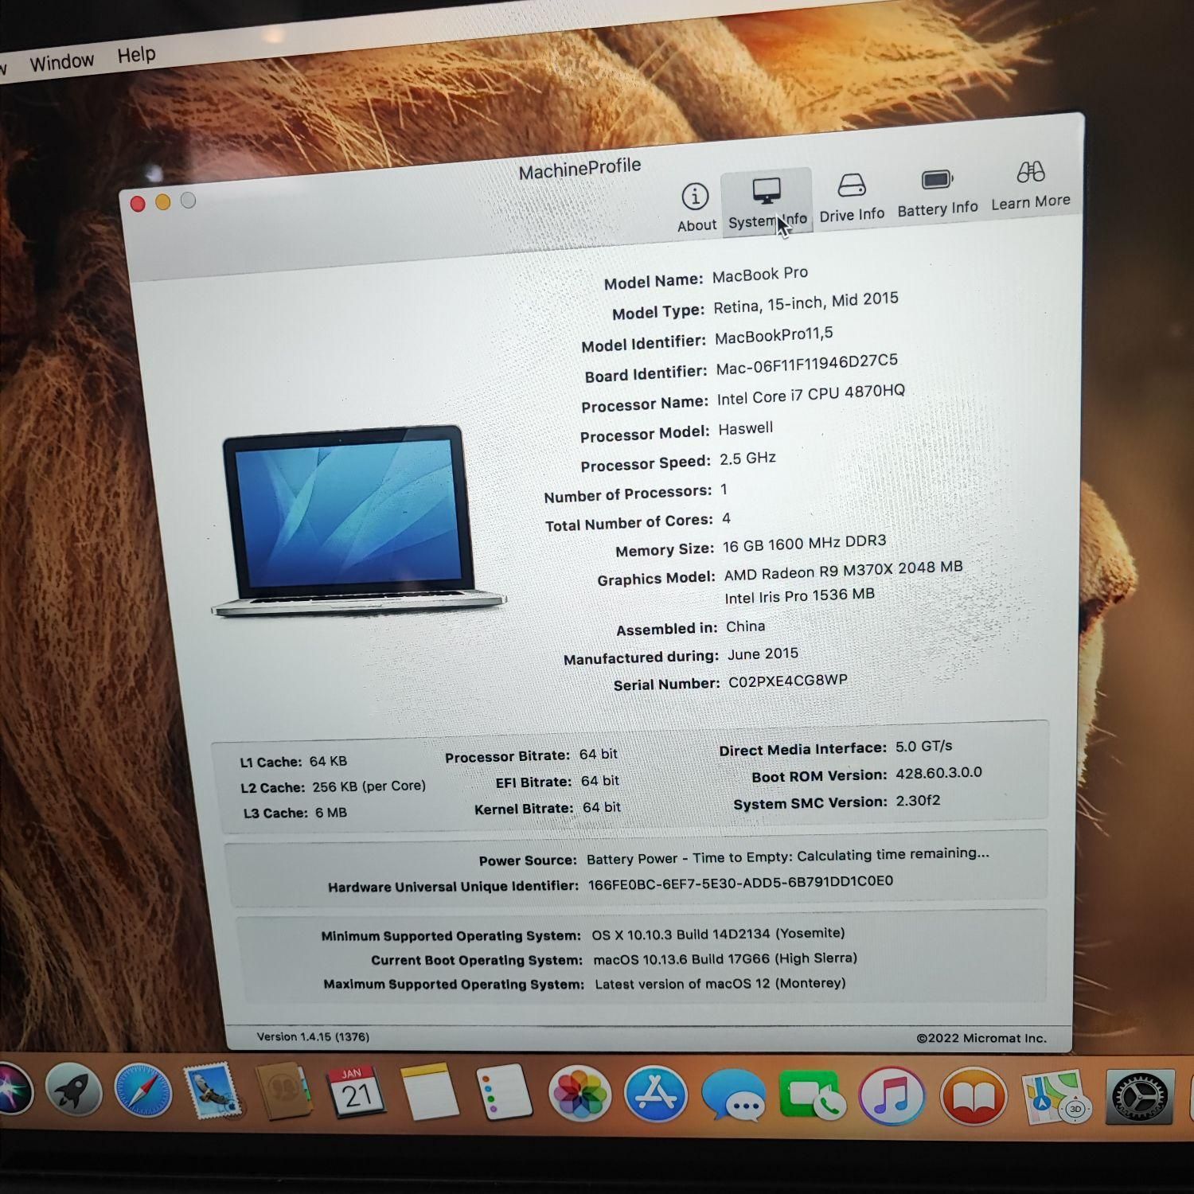Click Latest version of macOS 12 (Monterey)
This screenshot has height=1194, width=1194.
tap(720, 984)
